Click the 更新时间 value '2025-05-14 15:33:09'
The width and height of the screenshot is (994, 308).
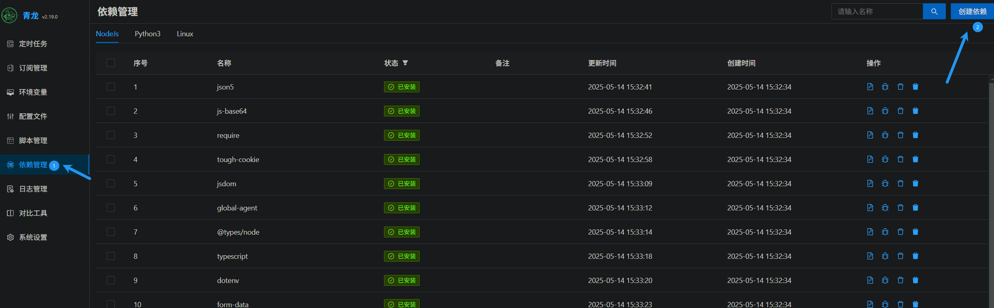pyautogui.click(x=620, y=183)
